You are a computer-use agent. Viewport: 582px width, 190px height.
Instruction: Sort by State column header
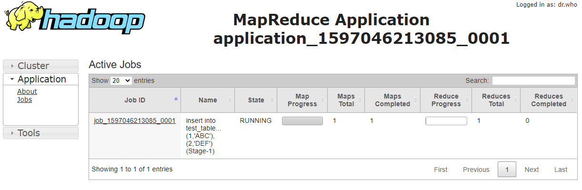256,100
